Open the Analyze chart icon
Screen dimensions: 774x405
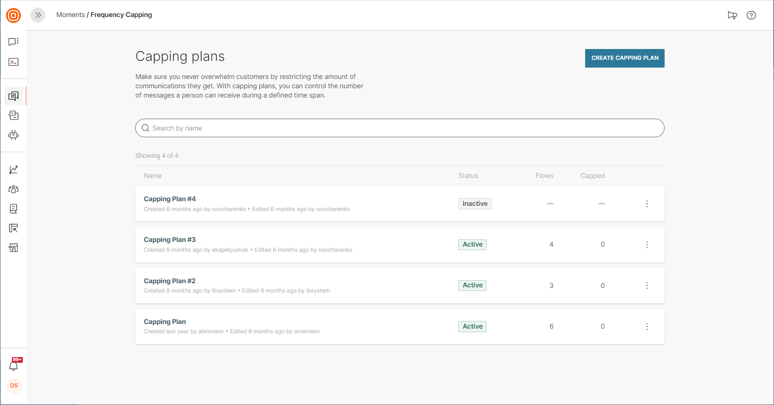click(x=13, y=170)
